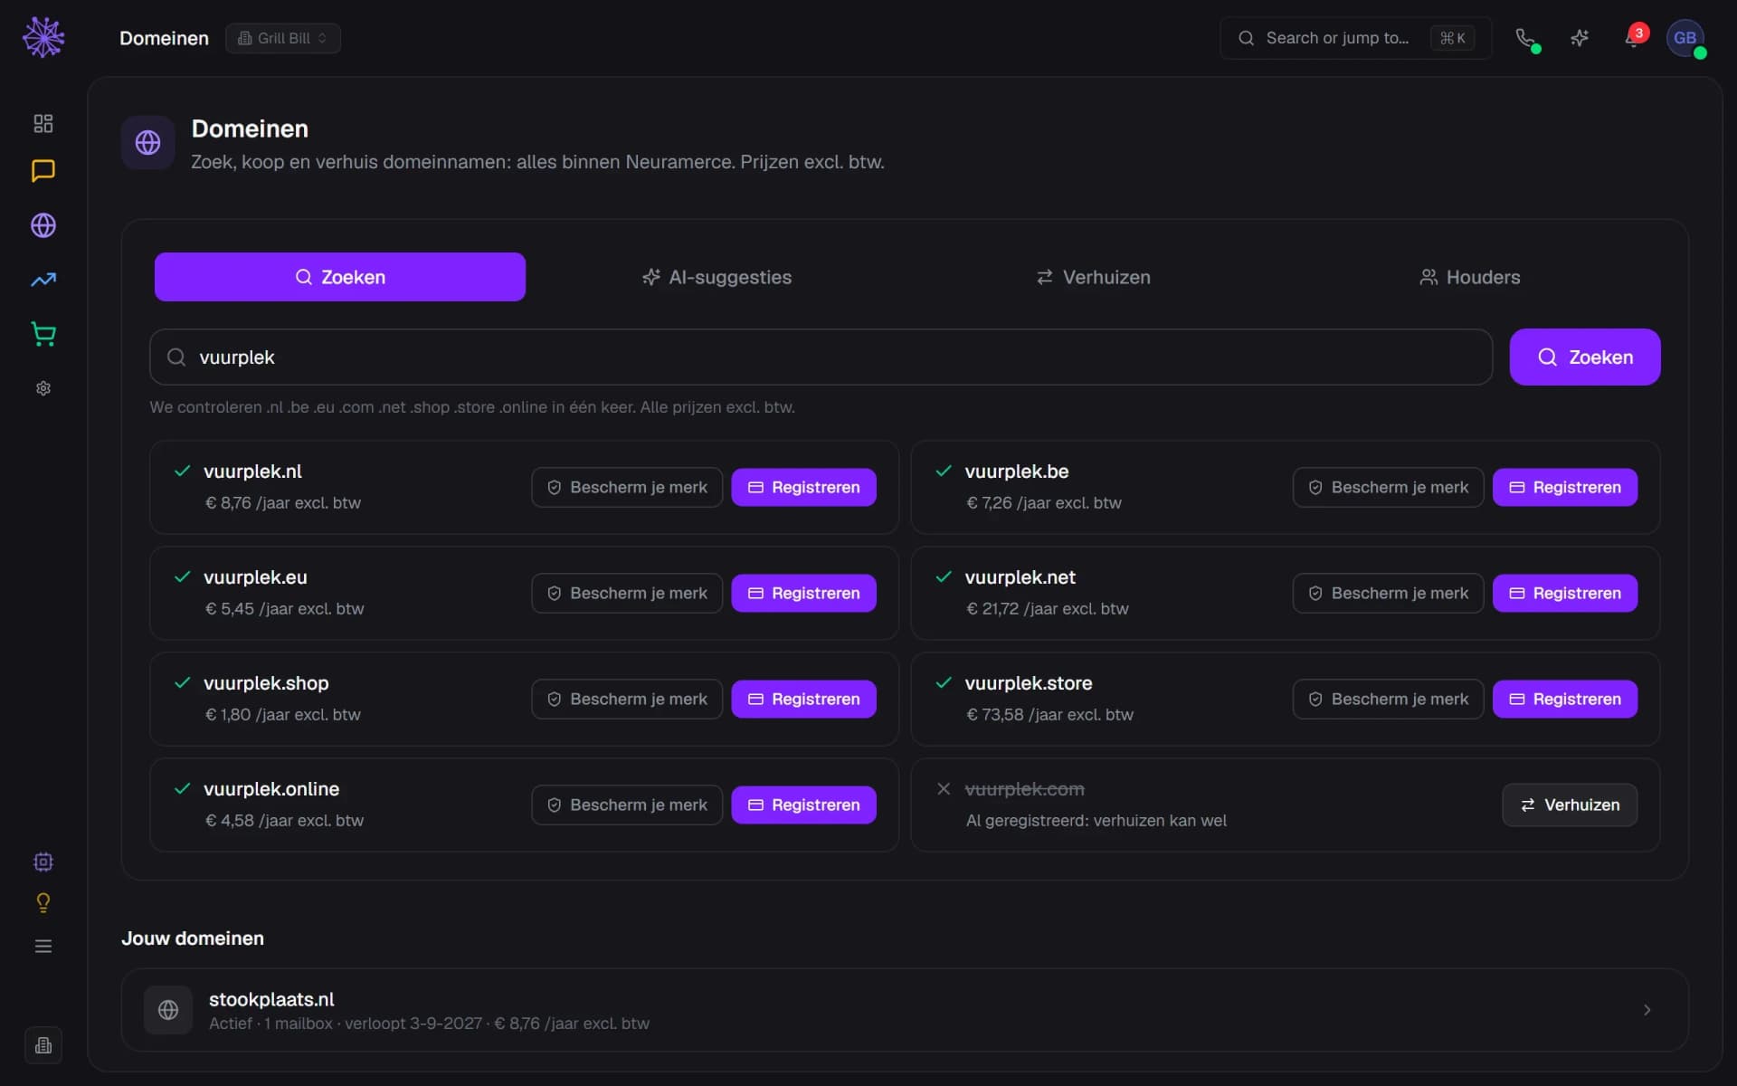Image resolution: width=1737 pixels, height=1086 pixels.
Task: Click the Search or jump to box
Action: click(x=1355, y=38)
